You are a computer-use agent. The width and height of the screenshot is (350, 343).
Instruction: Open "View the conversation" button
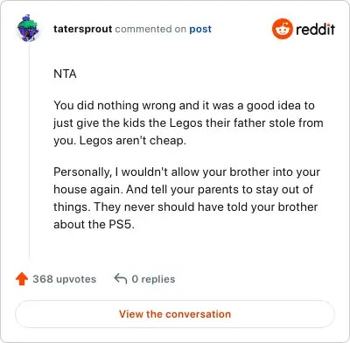coord(175,314)
